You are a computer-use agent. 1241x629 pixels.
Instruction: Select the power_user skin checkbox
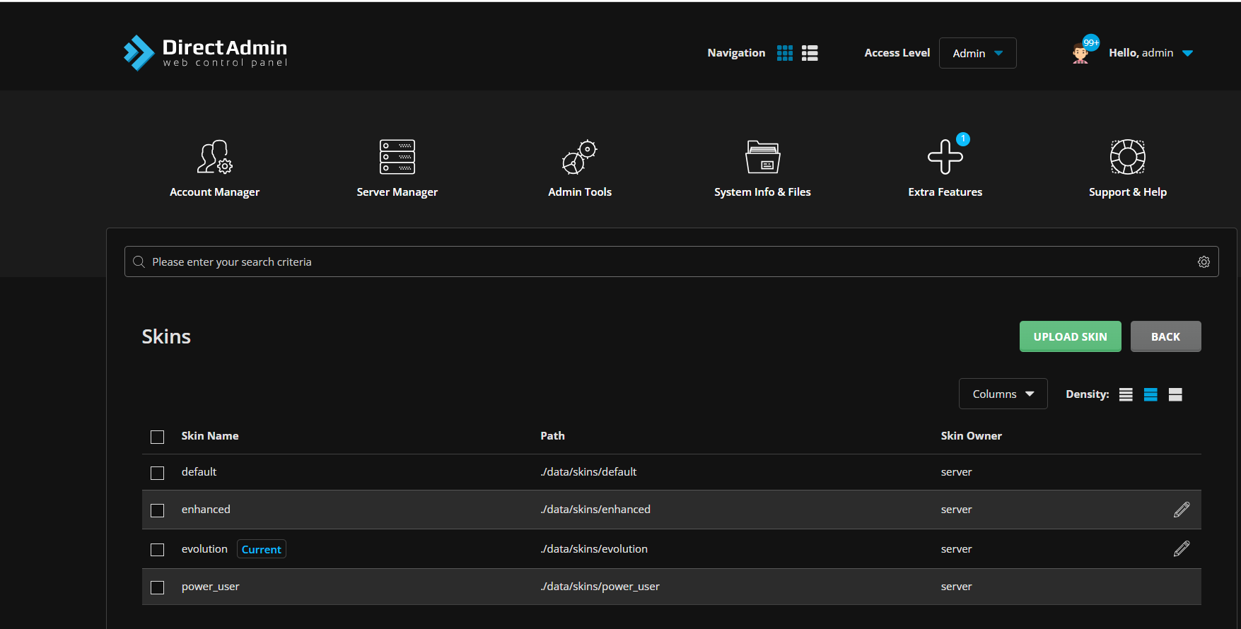click(158, 587)
